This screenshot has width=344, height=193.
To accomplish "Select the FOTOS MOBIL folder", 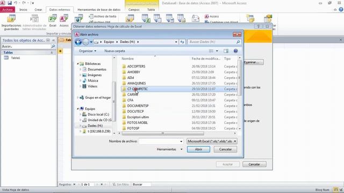I will [138, 123].
